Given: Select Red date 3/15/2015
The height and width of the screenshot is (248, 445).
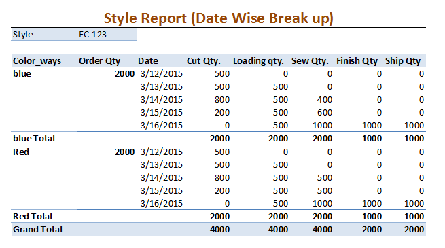Looking at the screenshot, I should (x=162, y=191).
